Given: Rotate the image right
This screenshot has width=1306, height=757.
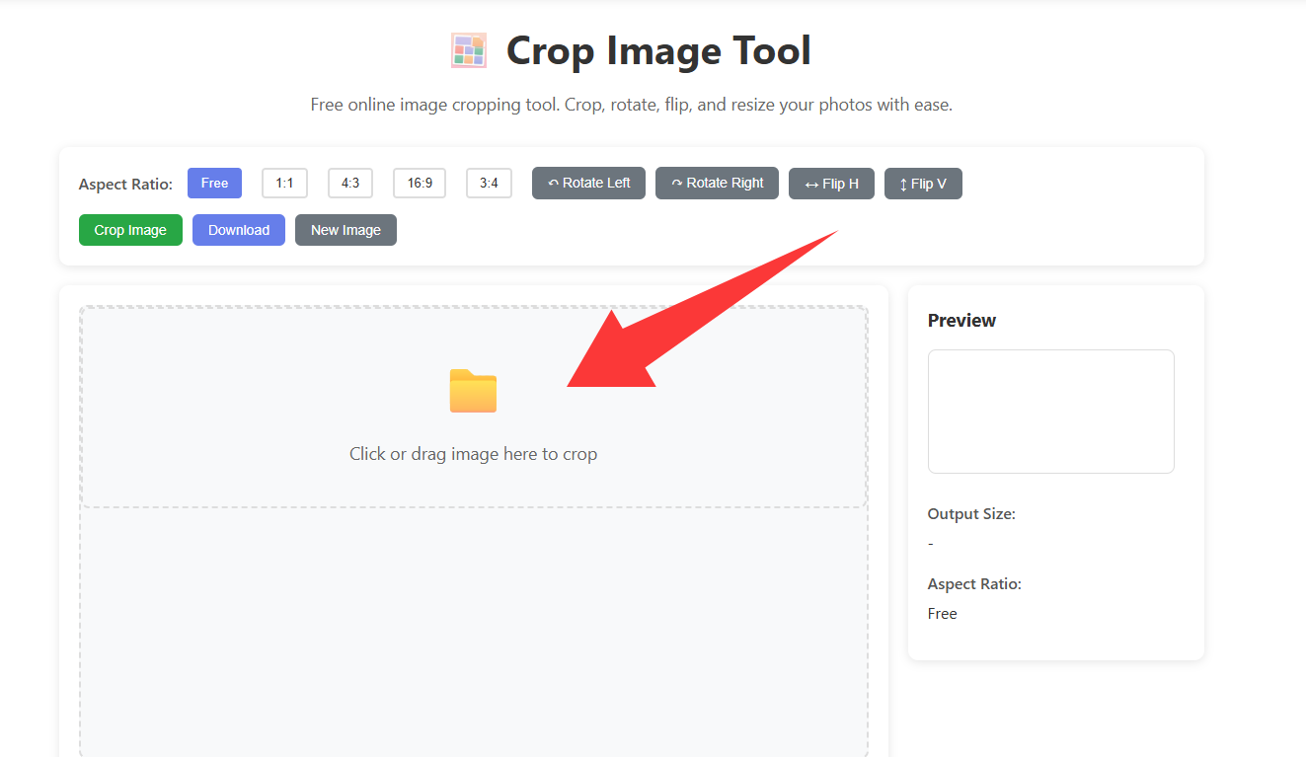Looking at the screenshot, I should click(717, 183).
